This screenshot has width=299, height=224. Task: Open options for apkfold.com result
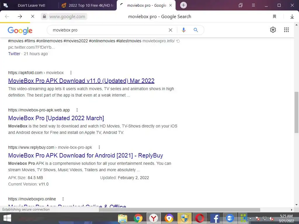point(71,73)
